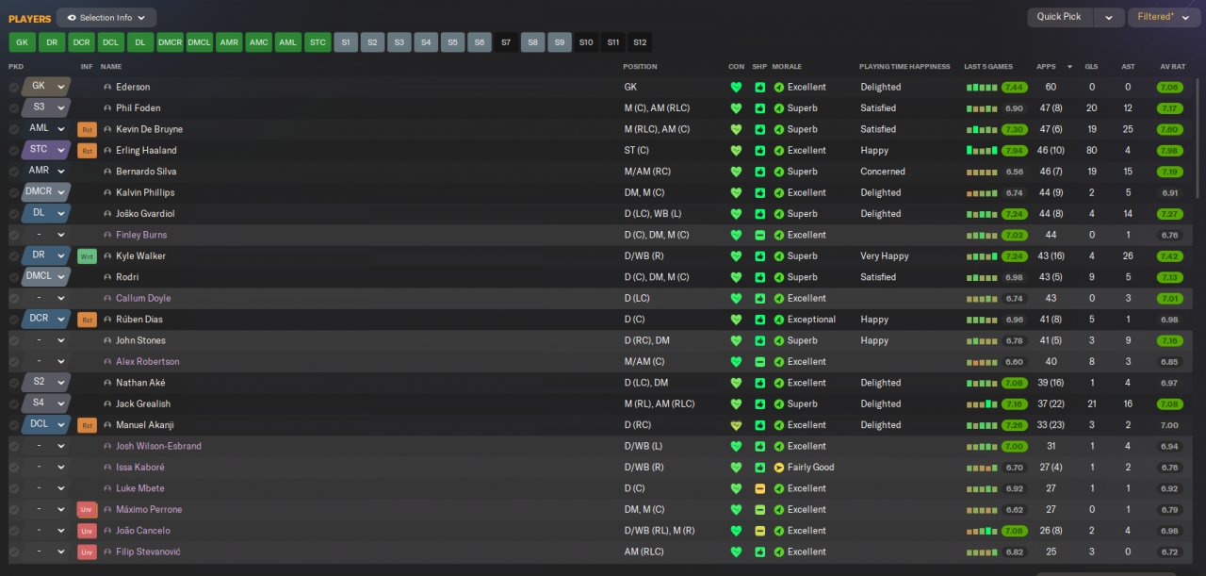1206x576 pixels.
Task: Click Luke Mbete's match sharpness icon
Action: (759, 488)
